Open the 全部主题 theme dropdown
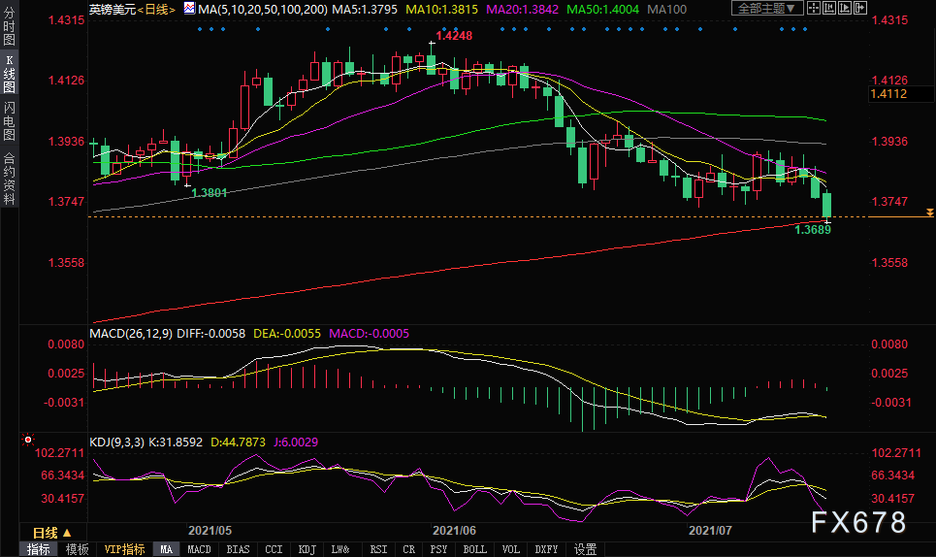This screenshot has height=557, width=936. pyautogui.click(x=766, y=9)
